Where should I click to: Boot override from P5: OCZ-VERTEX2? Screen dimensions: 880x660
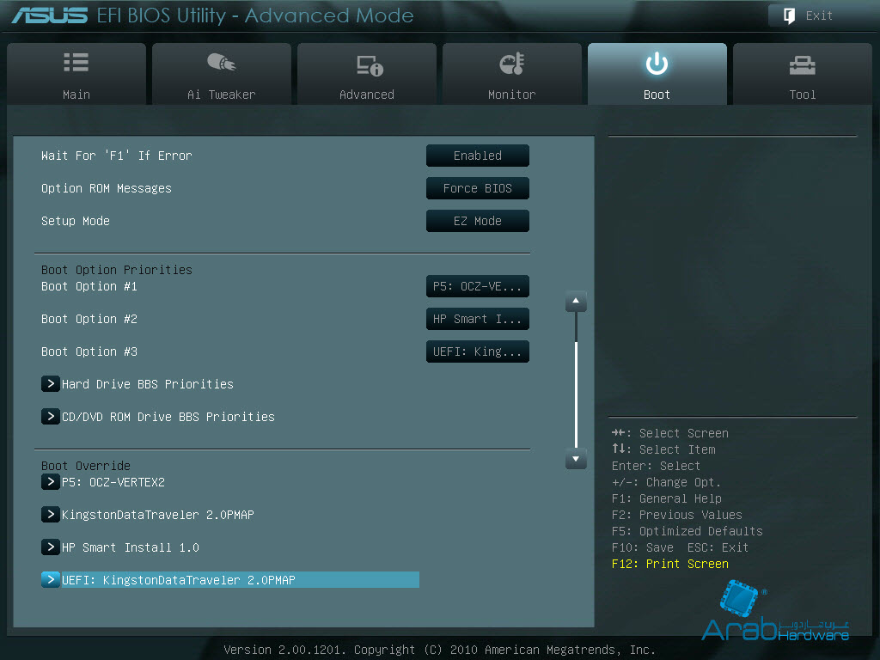click(x=103, y=482)
